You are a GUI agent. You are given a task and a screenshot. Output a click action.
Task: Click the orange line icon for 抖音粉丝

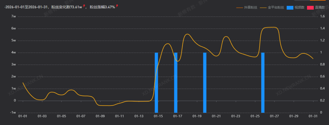(x=240, y=7)
